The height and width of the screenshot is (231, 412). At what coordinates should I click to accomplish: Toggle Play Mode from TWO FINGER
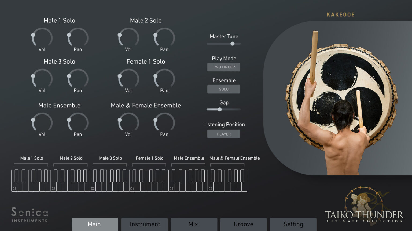coord(223,67)
